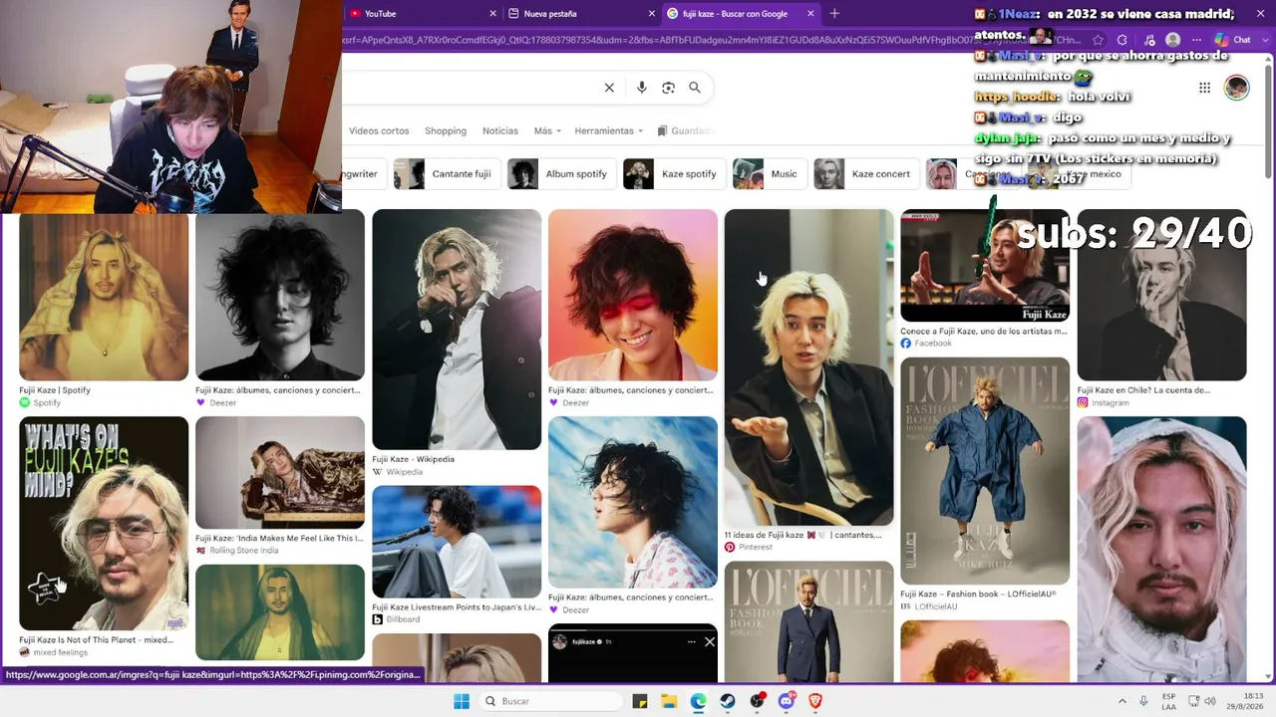This screenshot has height=717, width=1276.
Task: Click the Fujii Kaze Is Not of This Planet caption
Action: coord(96,640)
